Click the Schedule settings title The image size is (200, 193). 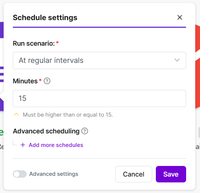(x=45, y=18)
